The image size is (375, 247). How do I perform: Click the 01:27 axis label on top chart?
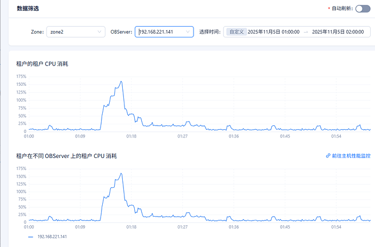point(182,136)
